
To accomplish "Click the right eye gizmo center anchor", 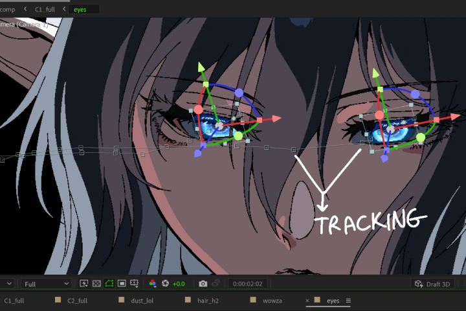I will tap(390, 129).
